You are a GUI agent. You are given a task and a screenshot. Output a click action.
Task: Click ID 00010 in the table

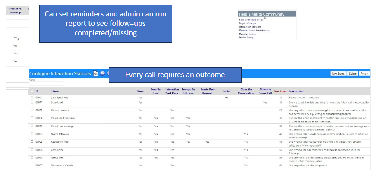pos(39,157)
